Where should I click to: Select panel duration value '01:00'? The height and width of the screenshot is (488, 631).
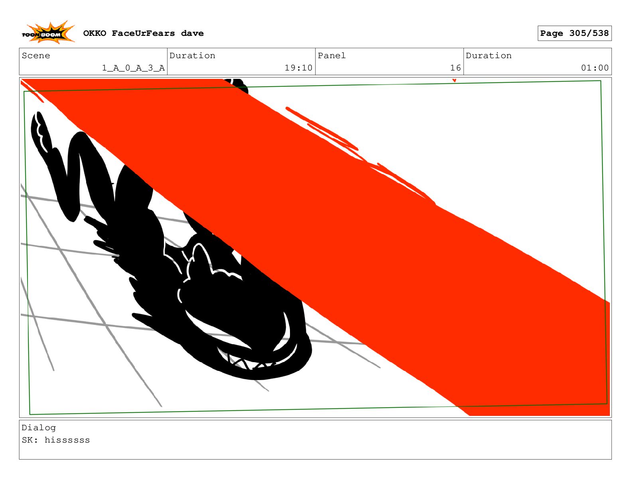click(595, 68)
